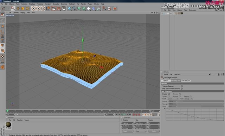The width and height of the screenshot is (225, 136).
Task: Switch to Soft Selection tab
Action: (x=186, y=80)
